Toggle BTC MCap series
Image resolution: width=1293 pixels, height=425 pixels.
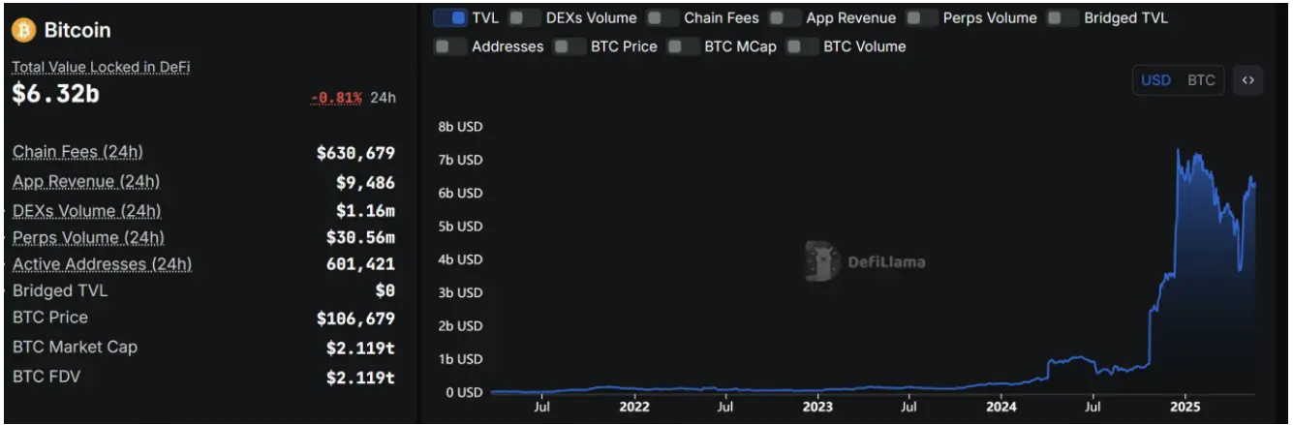684,46
